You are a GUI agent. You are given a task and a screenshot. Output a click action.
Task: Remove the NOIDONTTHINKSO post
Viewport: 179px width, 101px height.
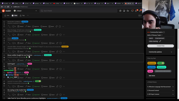coord(44,26)
